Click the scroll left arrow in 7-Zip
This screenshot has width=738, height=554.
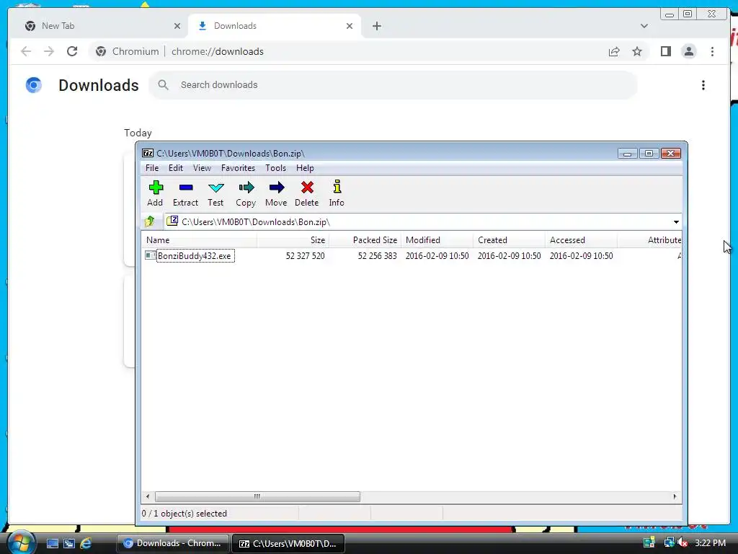tap(148, 496)
